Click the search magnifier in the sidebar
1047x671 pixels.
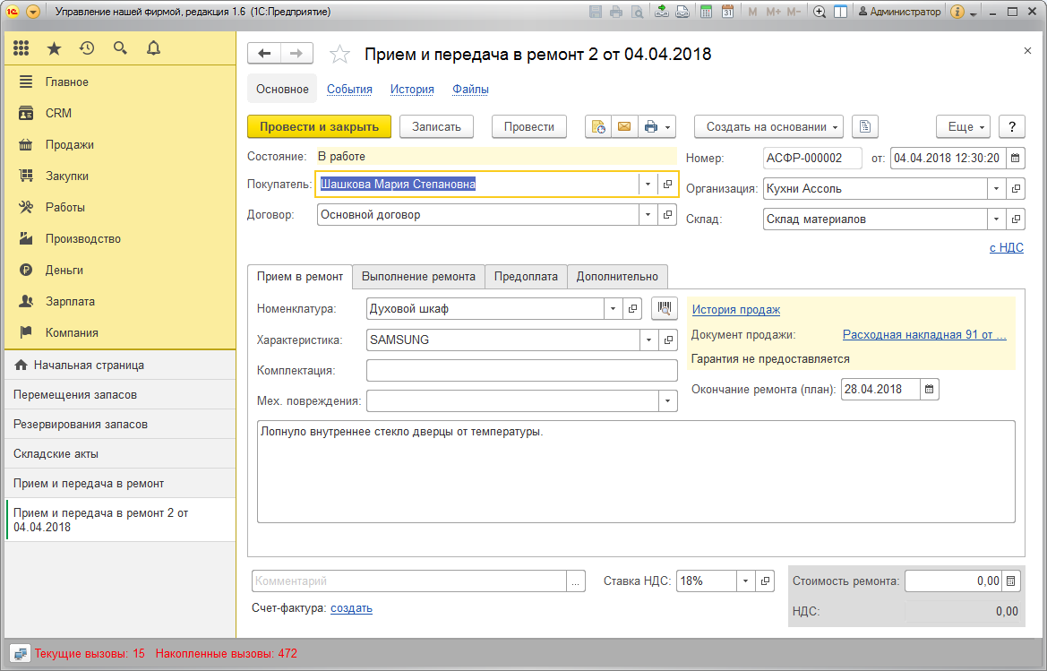(x=120, y=48)
